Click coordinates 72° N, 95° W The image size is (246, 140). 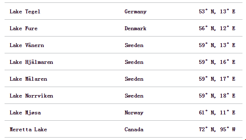click(x=217, y=129)
